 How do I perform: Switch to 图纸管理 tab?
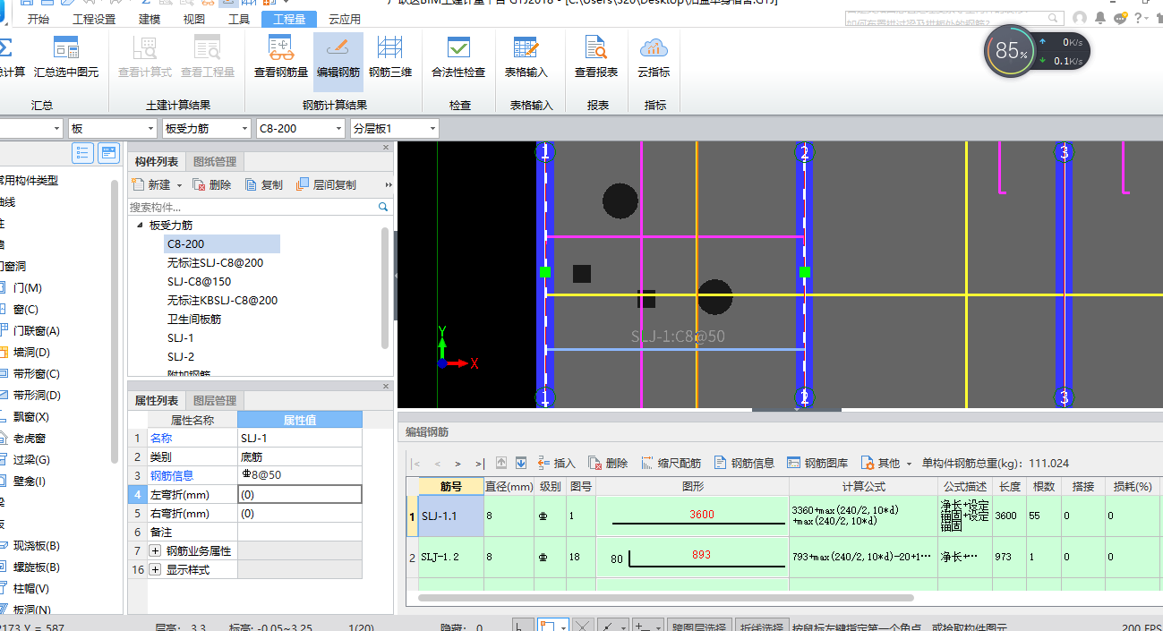215,162
